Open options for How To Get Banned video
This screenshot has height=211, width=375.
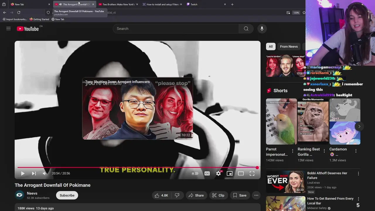pyautogui.click(x=358, y=199)
